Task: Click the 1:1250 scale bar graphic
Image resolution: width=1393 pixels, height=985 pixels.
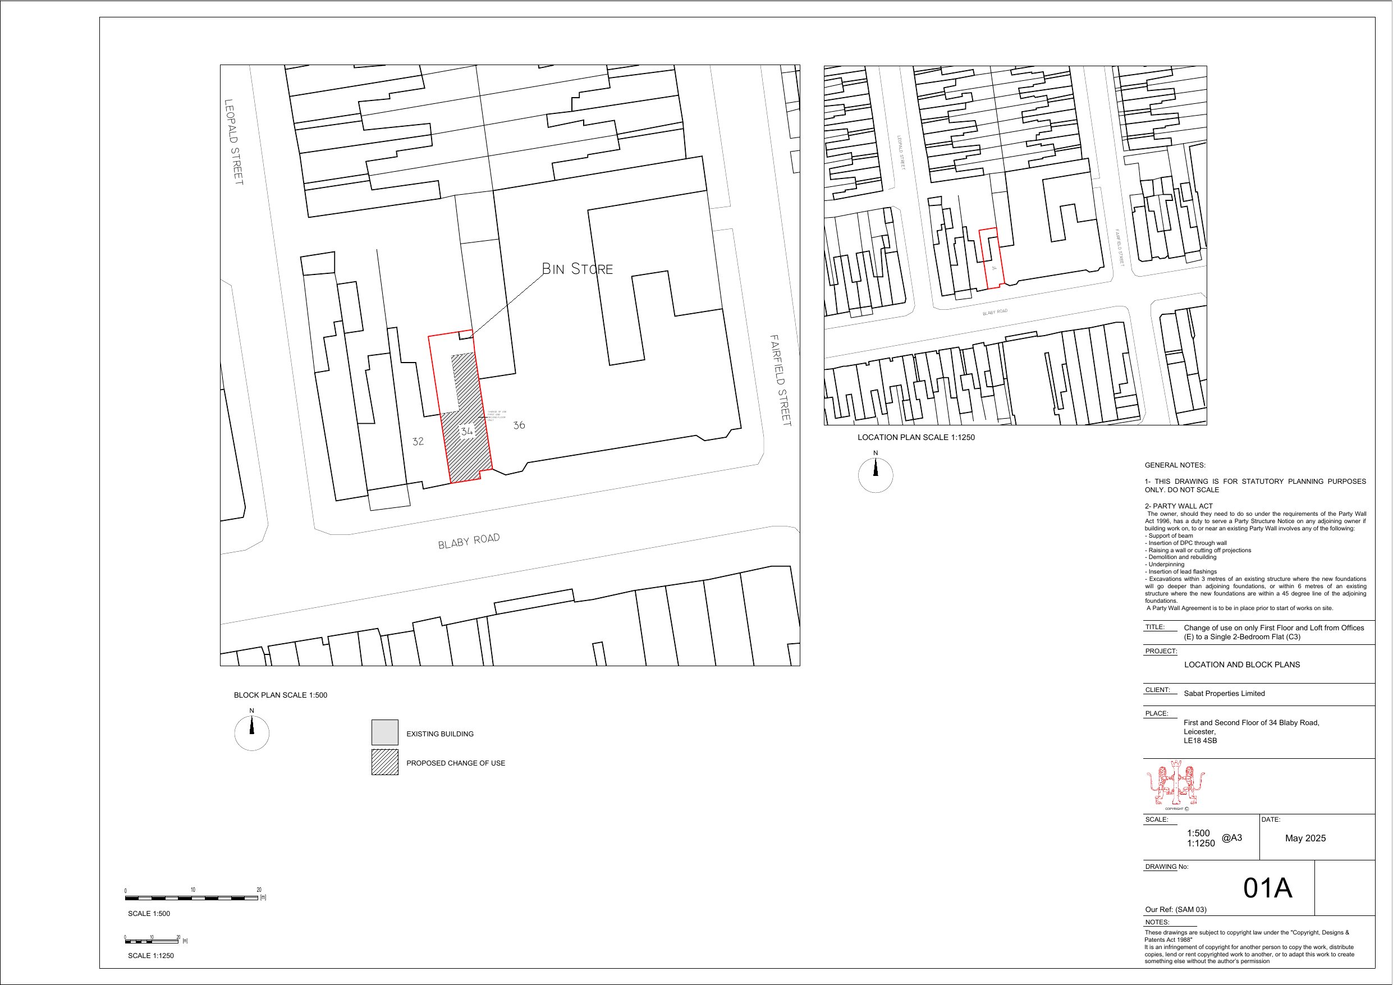Action: pos(152,941)
